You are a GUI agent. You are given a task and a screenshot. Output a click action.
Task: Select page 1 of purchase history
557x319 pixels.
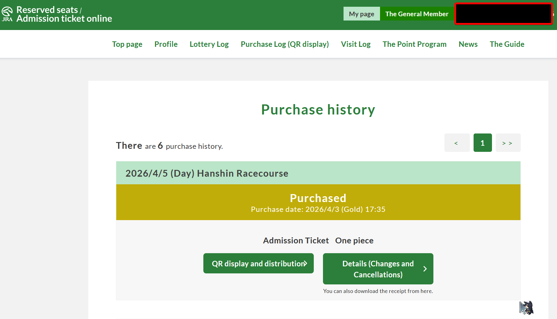(483, 143)
